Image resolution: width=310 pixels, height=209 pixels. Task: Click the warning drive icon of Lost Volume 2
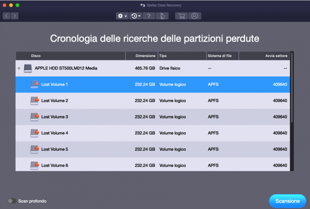click(x=35, y=101)
